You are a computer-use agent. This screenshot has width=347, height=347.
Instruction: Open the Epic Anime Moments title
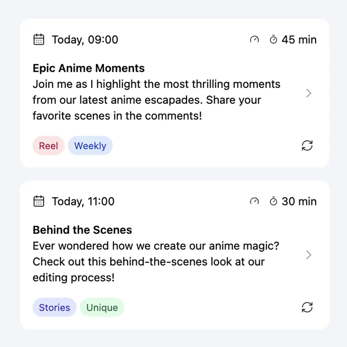[88, 68]
